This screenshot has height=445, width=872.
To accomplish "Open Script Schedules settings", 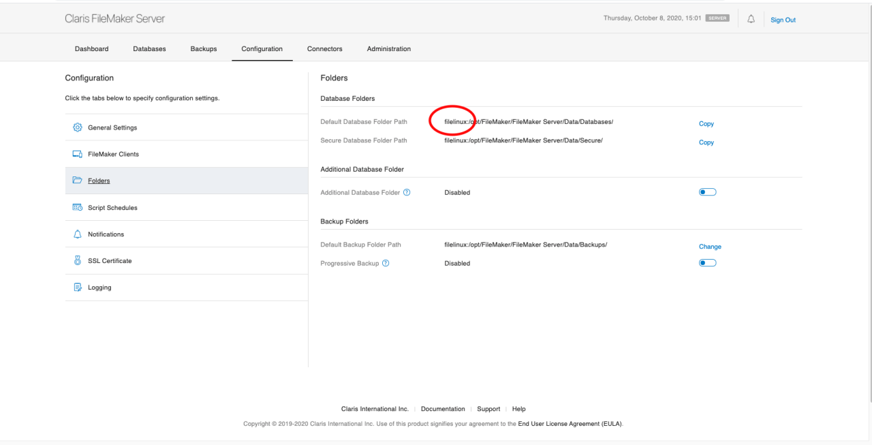I will pyautogui.click(x=187, y=207).
